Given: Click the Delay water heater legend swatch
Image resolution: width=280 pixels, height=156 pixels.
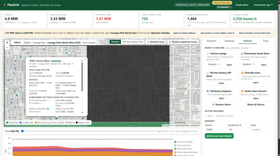Looking at the screenshot, I should (x=175, y=149).
